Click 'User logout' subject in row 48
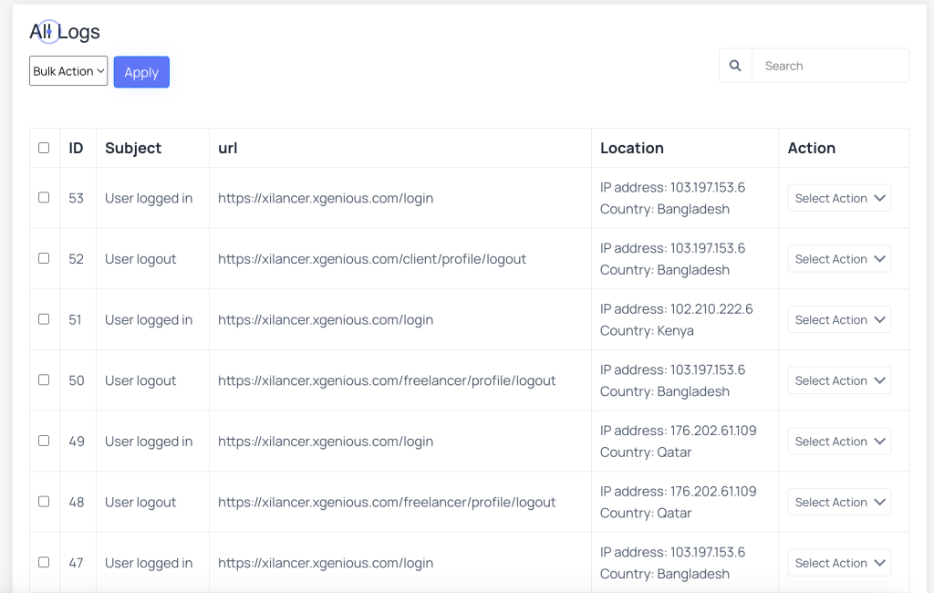The width and height of the screenshot is (934, 593). 140,502
